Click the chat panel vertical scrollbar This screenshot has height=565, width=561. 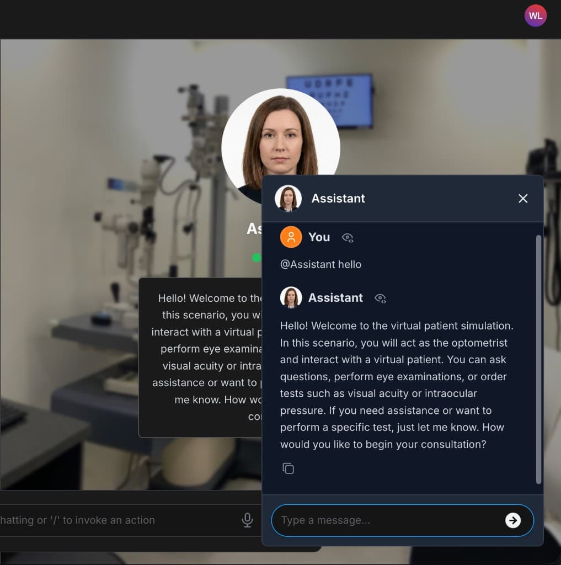(x=538, y=359)
